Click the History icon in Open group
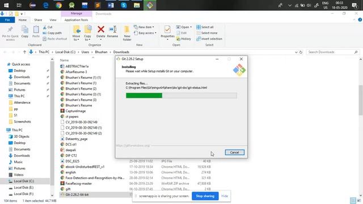The image size is (363, 204). 184,39
